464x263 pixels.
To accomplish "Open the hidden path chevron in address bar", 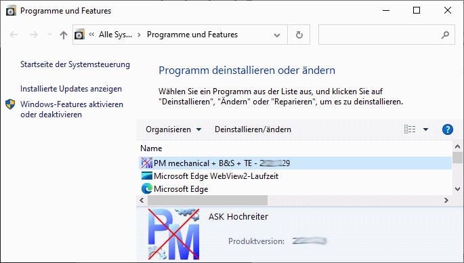I will [x=91, y=35].
